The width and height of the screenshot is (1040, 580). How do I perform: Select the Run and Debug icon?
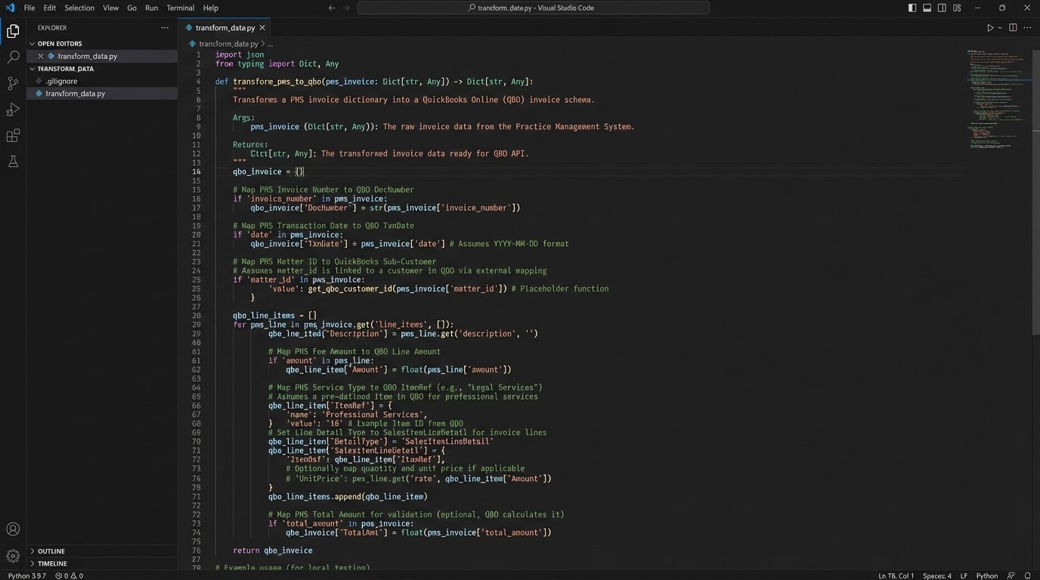[12, 110]
